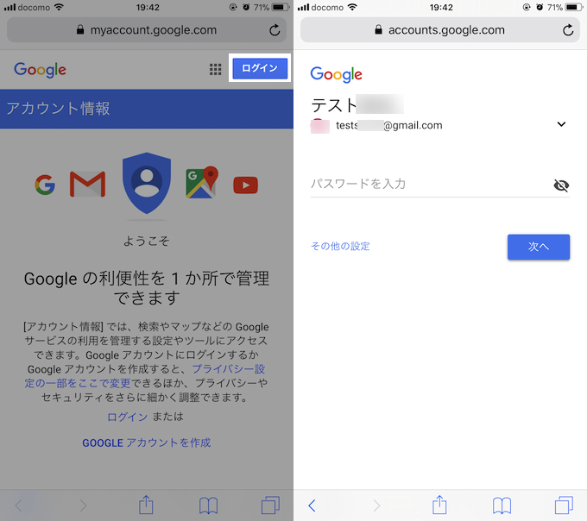The height and width of the screenshot is (521, 587).
Task: Focus the パスワードを入力 field
Action: (x=431, y=184)
